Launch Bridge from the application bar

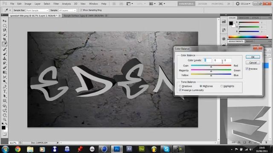tap(114, 4)
